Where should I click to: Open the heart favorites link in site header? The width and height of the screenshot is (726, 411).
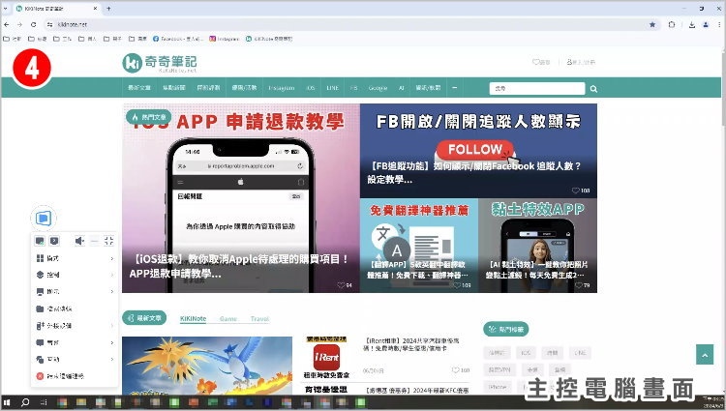541,62
